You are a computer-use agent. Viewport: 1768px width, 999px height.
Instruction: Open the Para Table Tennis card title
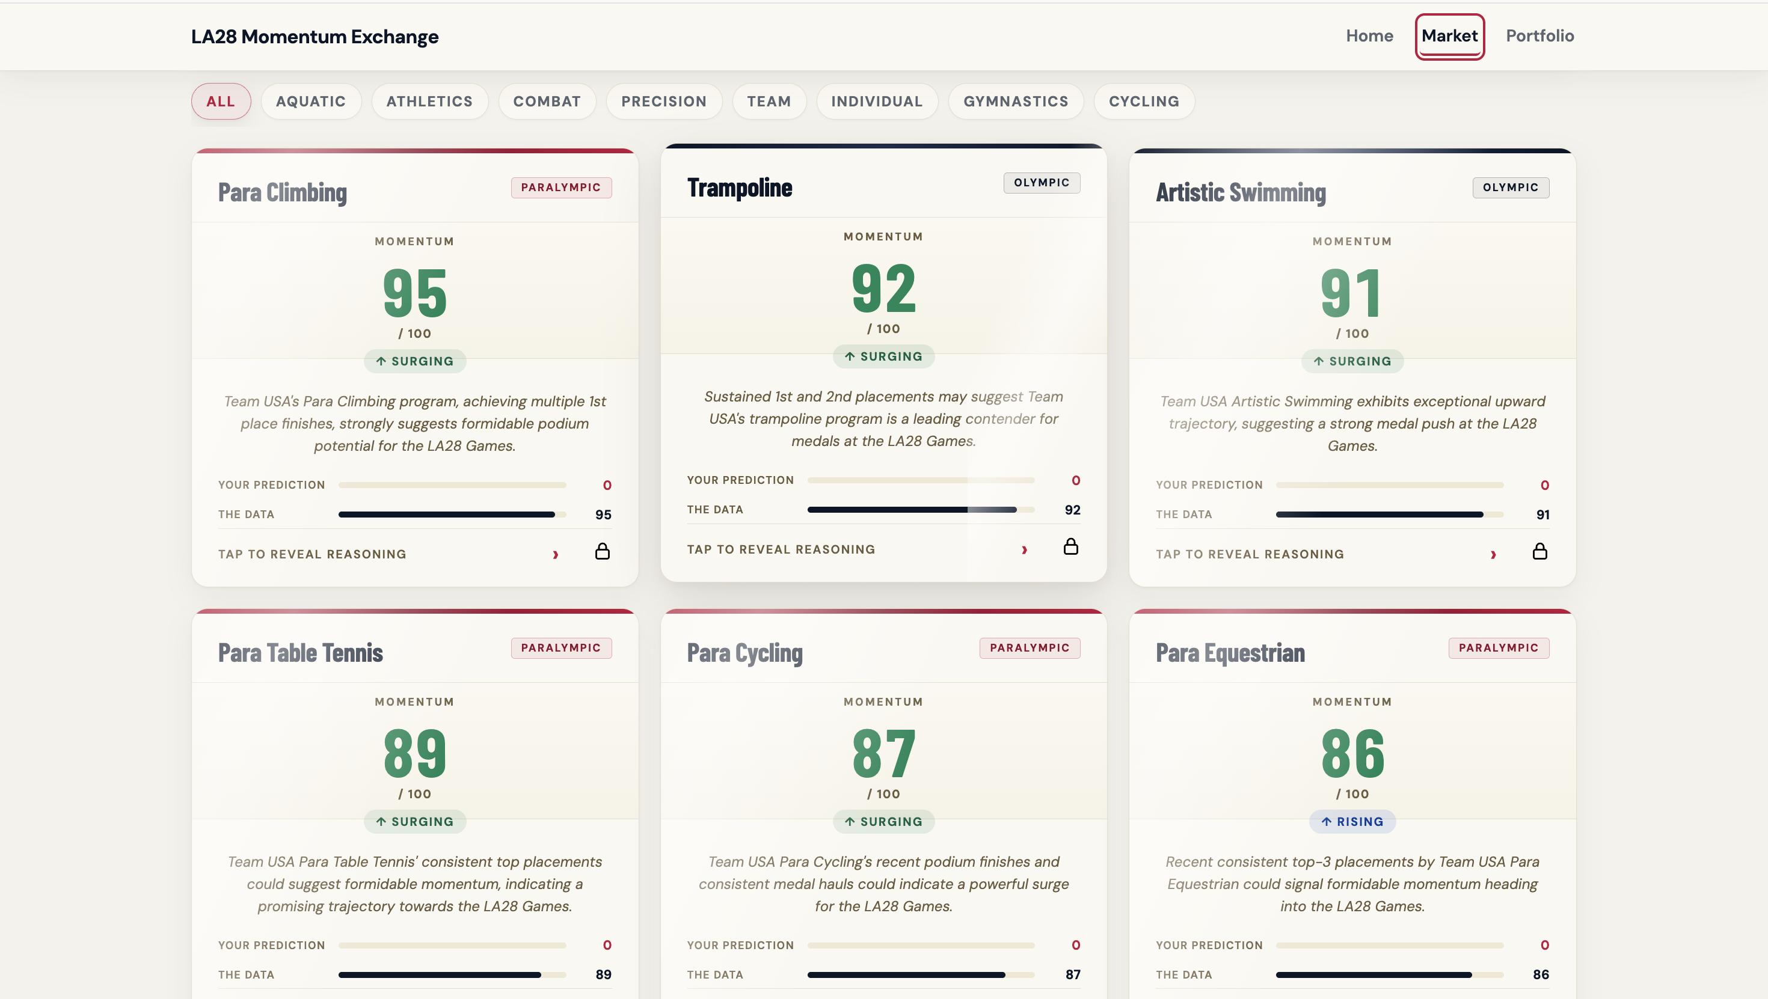click(x=300, y=653)
